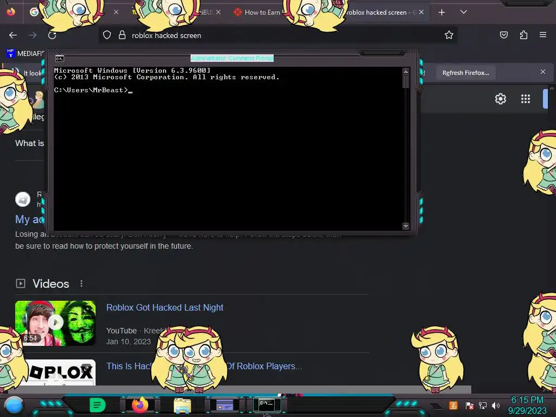Open tracking protection shield icon

tap(107, 35)
